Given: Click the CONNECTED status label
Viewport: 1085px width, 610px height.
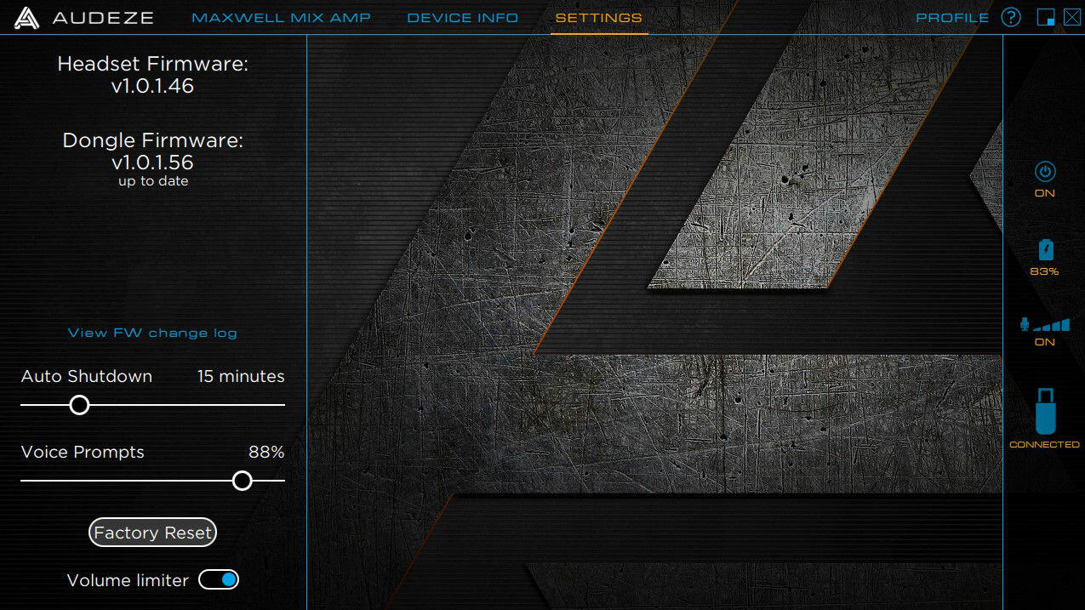Looking at the screenshot, I should point(1044,444).
